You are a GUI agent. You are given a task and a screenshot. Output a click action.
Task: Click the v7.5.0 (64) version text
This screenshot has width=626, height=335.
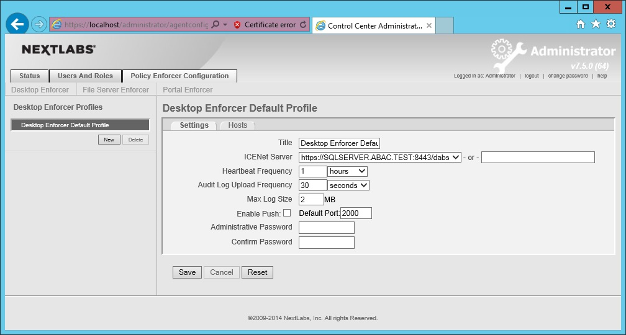click(x=590, y=66)
